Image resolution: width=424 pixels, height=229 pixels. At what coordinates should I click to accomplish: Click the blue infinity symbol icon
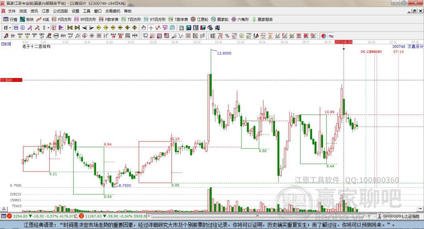point(331,36)
